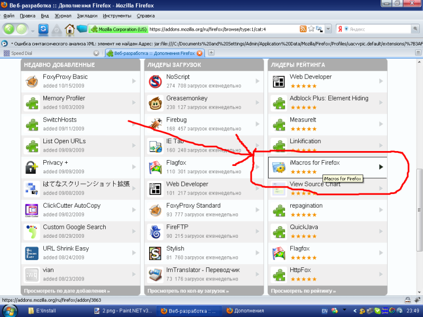The width and height of the screenshot is (423, 317).
Task: Click the Custom Google Search footprint icon
Action: coord(32,231)
